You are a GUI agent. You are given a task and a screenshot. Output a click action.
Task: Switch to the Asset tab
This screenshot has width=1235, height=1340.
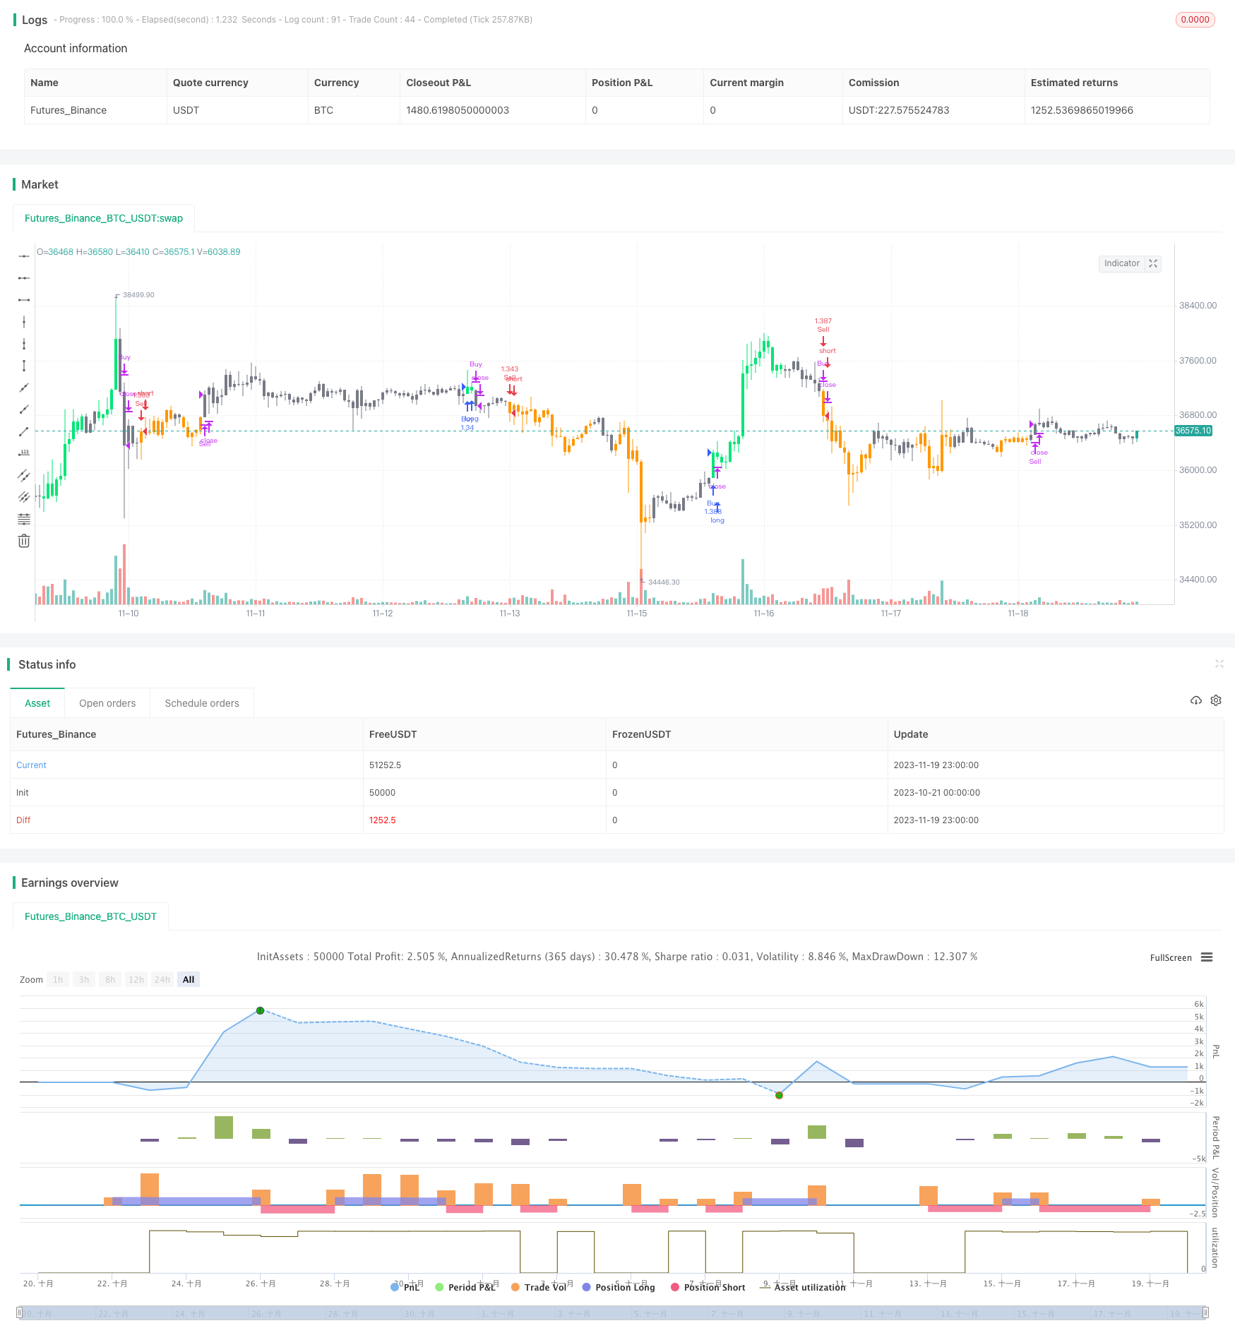point(37,703)
